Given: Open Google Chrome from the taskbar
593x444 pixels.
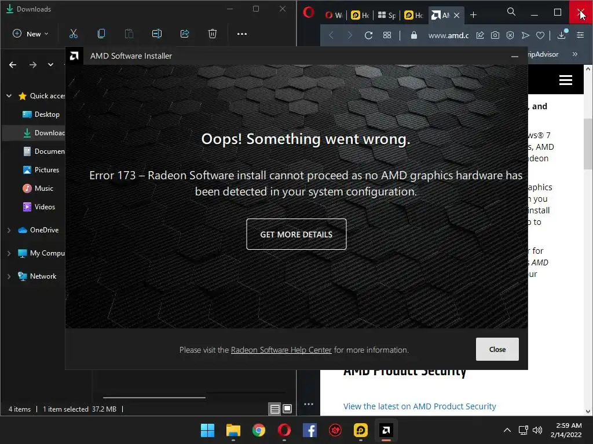Looking at the screenshot, I should pos(259,430).
